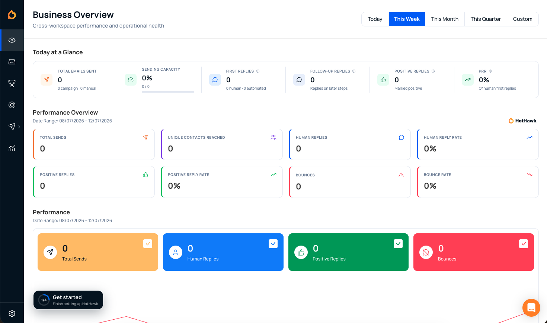The height and width of the screenshot is (323, 547).
Task: Open the trophy icon in sidebar
Action: tap(12, 83)
